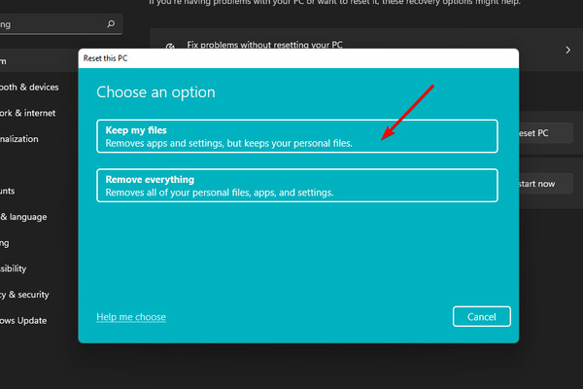
Task: Cancel the Reset this PC dialog
Action: [x=482, y=316]
